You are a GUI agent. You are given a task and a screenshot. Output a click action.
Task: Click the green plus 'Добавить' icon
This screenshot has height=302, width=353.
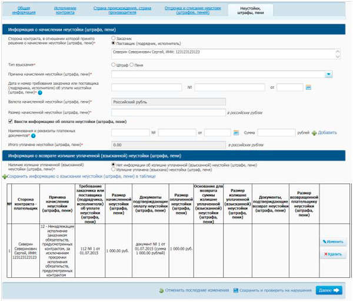[x=314, y=133]
